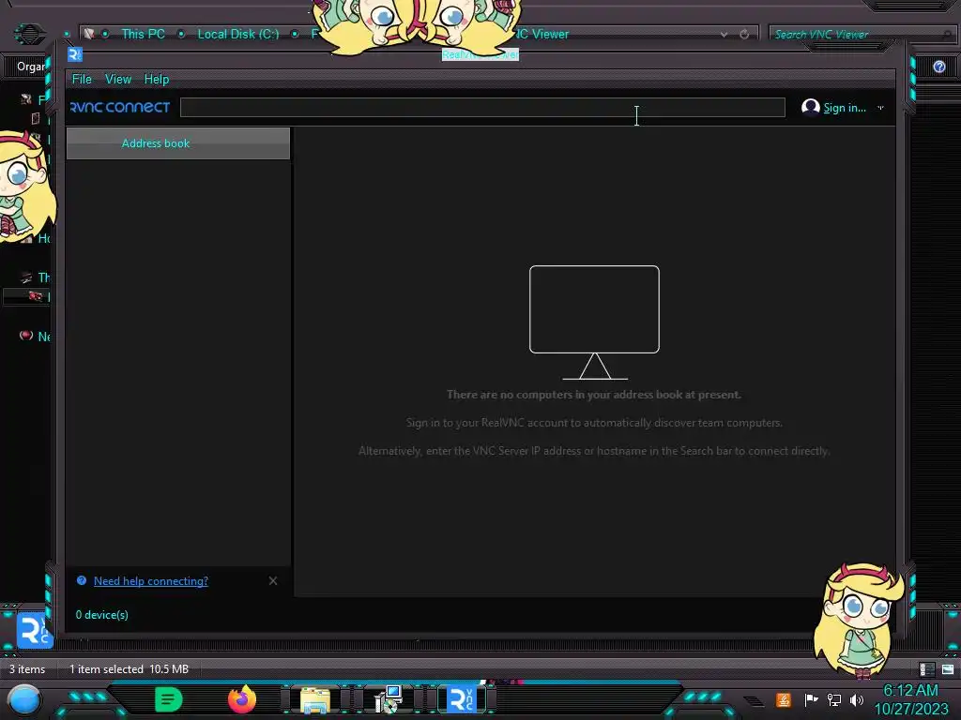Open Explorer help question mark icon
This screenshot has height=720, width=961.
[x=938, y=67]
